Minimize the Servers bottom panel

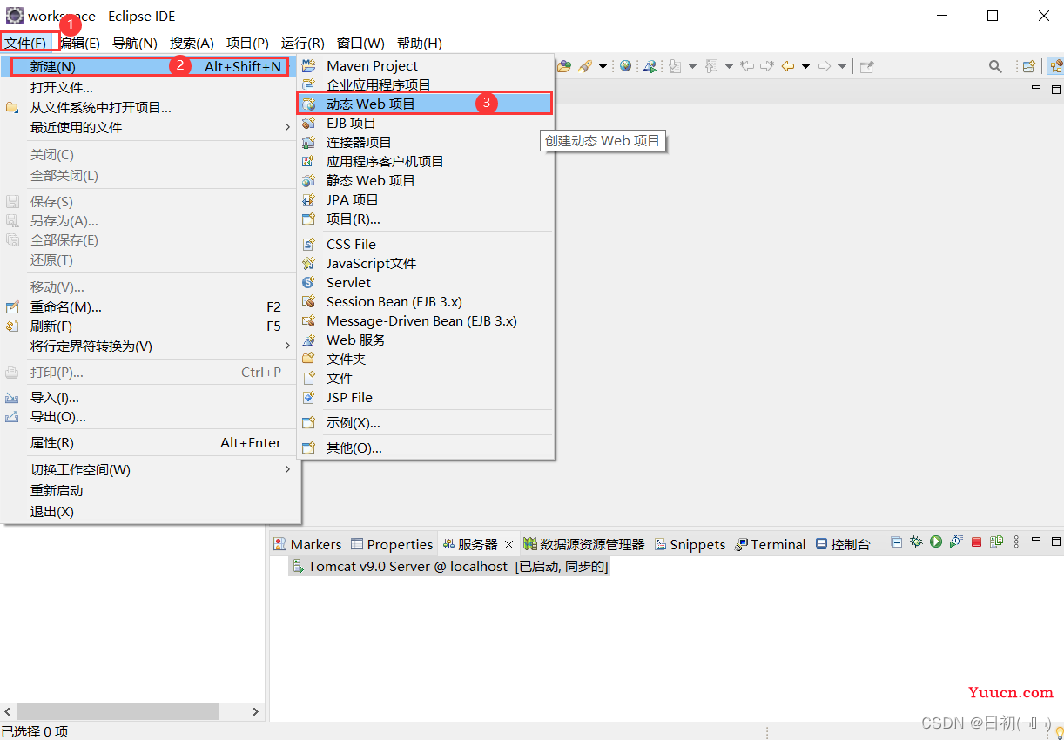click(1036, 539)
